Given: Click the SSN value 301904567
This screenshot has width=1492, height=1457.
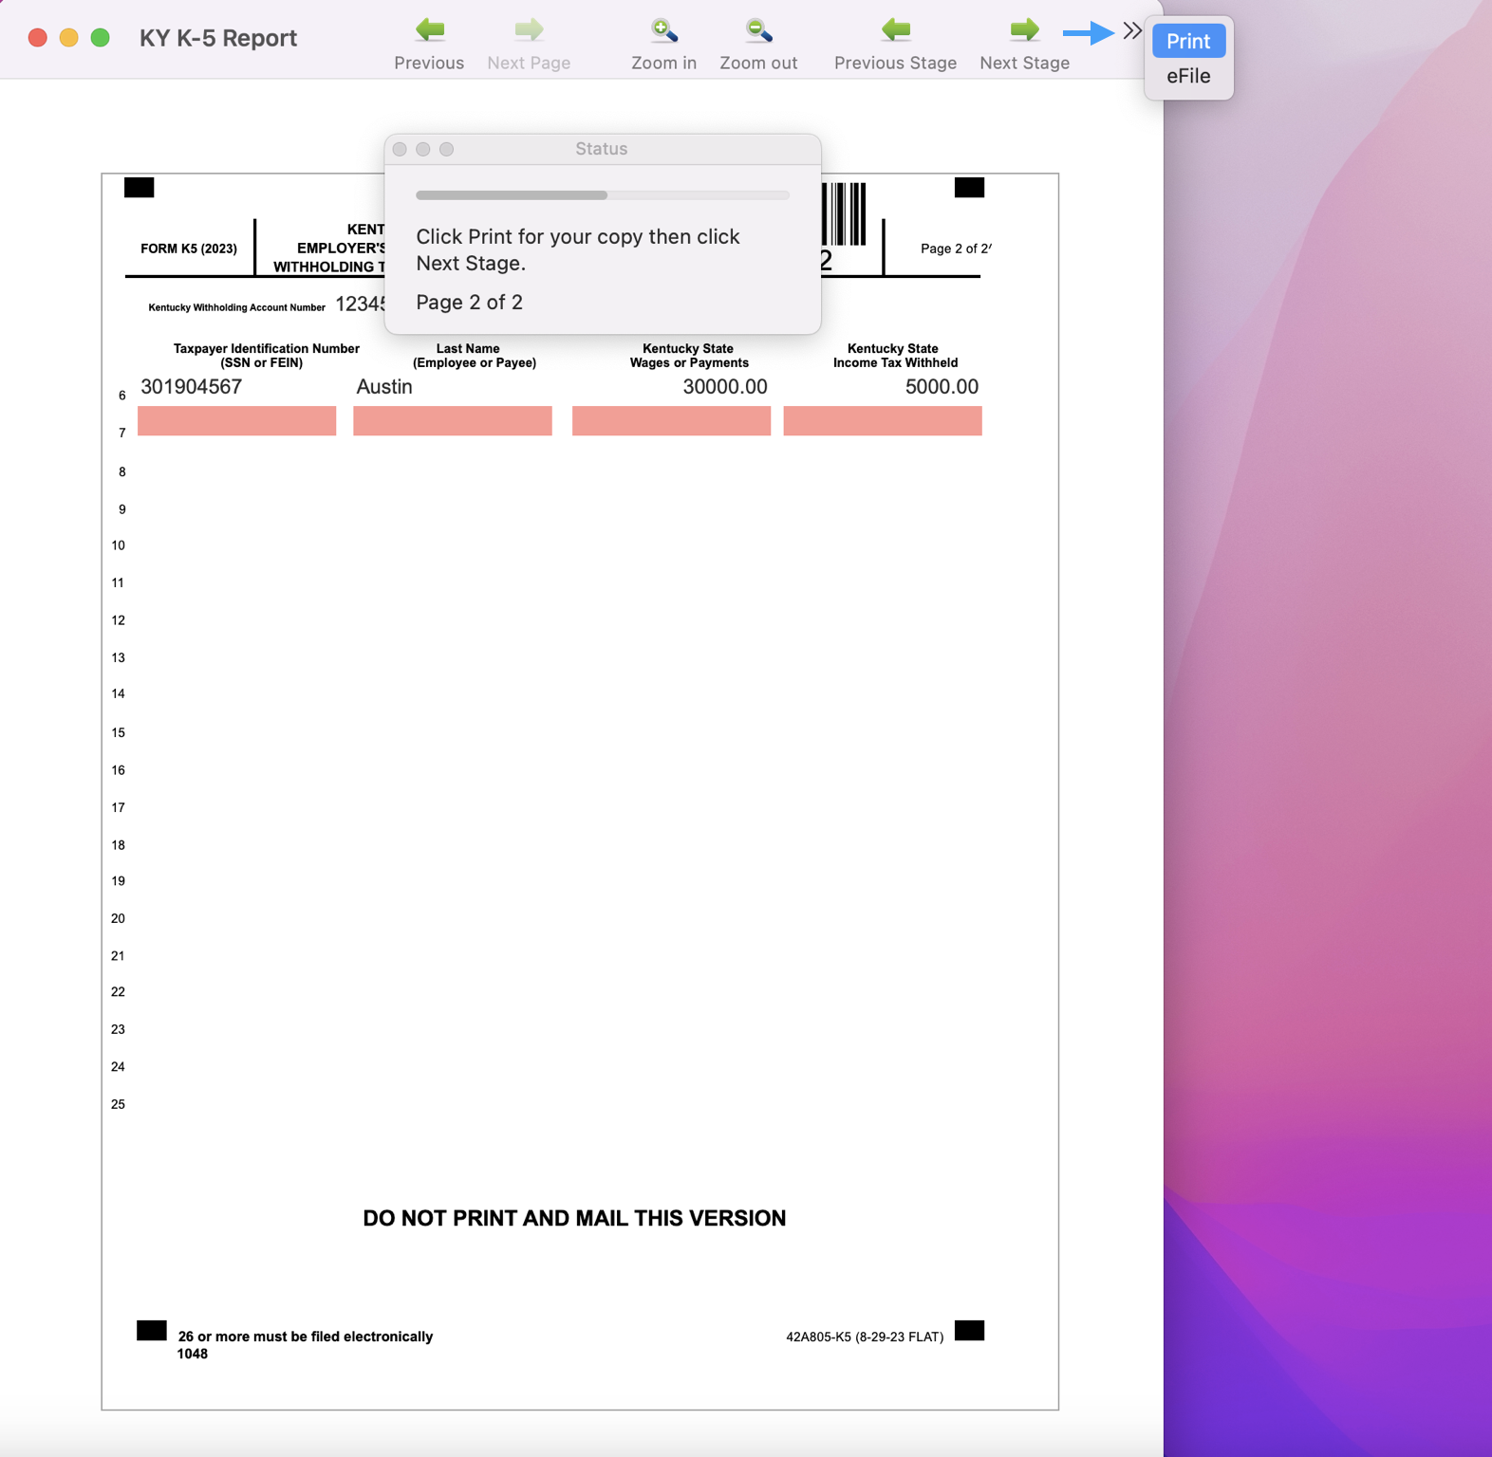Looking at the screenshot, I should click(191, 387).
